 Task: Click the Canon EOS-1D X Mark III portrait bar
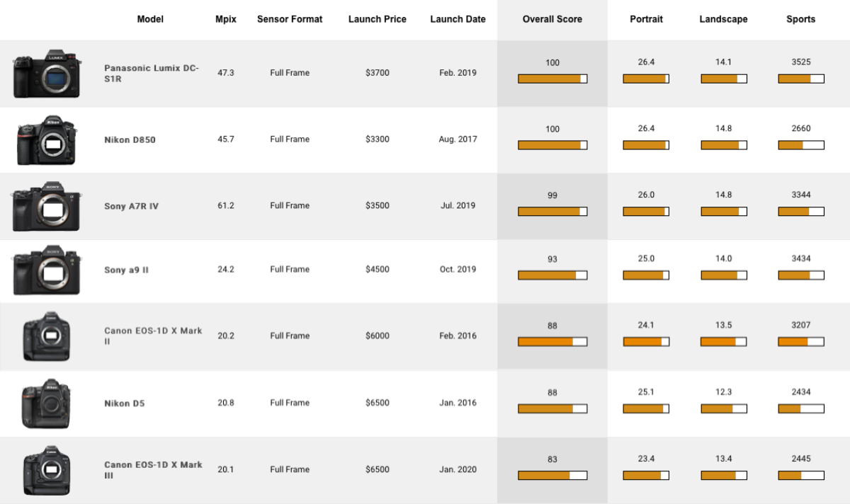tap(646, 476)
